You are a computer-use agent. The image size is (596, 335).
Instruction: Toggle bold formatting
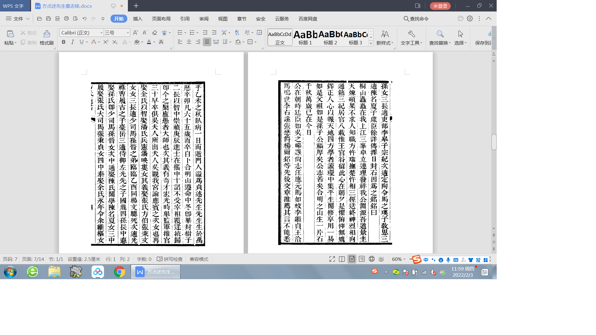64,42
